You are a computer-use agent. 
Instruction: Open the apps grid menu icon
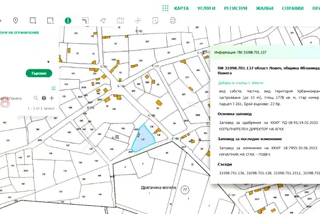[165, 8]
